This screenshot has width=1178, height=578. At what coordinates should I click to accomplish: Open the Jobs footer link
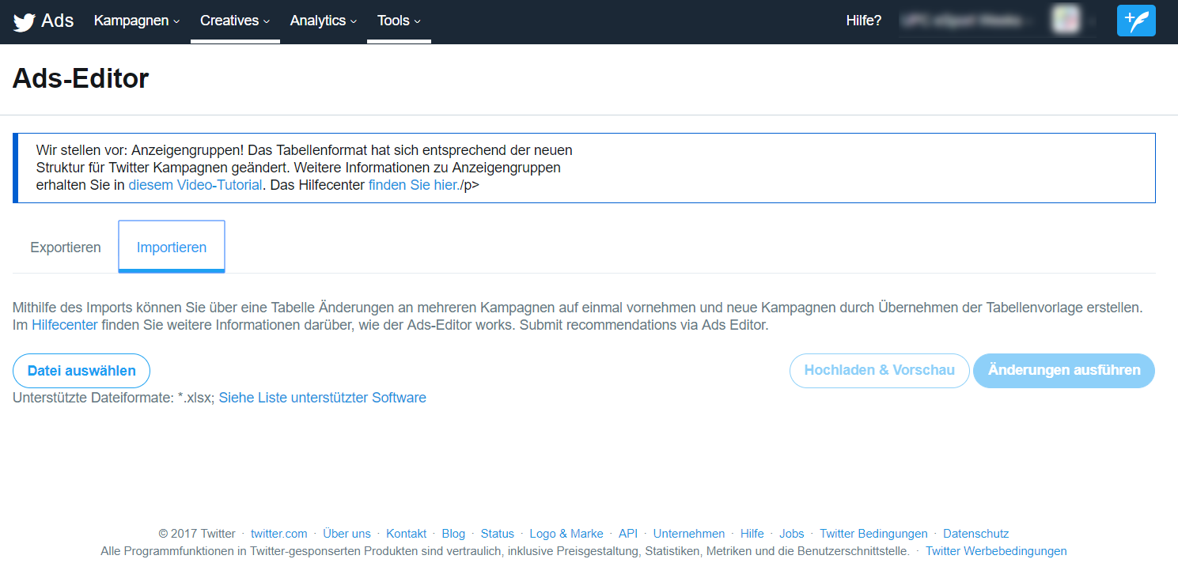pos(792,534)
